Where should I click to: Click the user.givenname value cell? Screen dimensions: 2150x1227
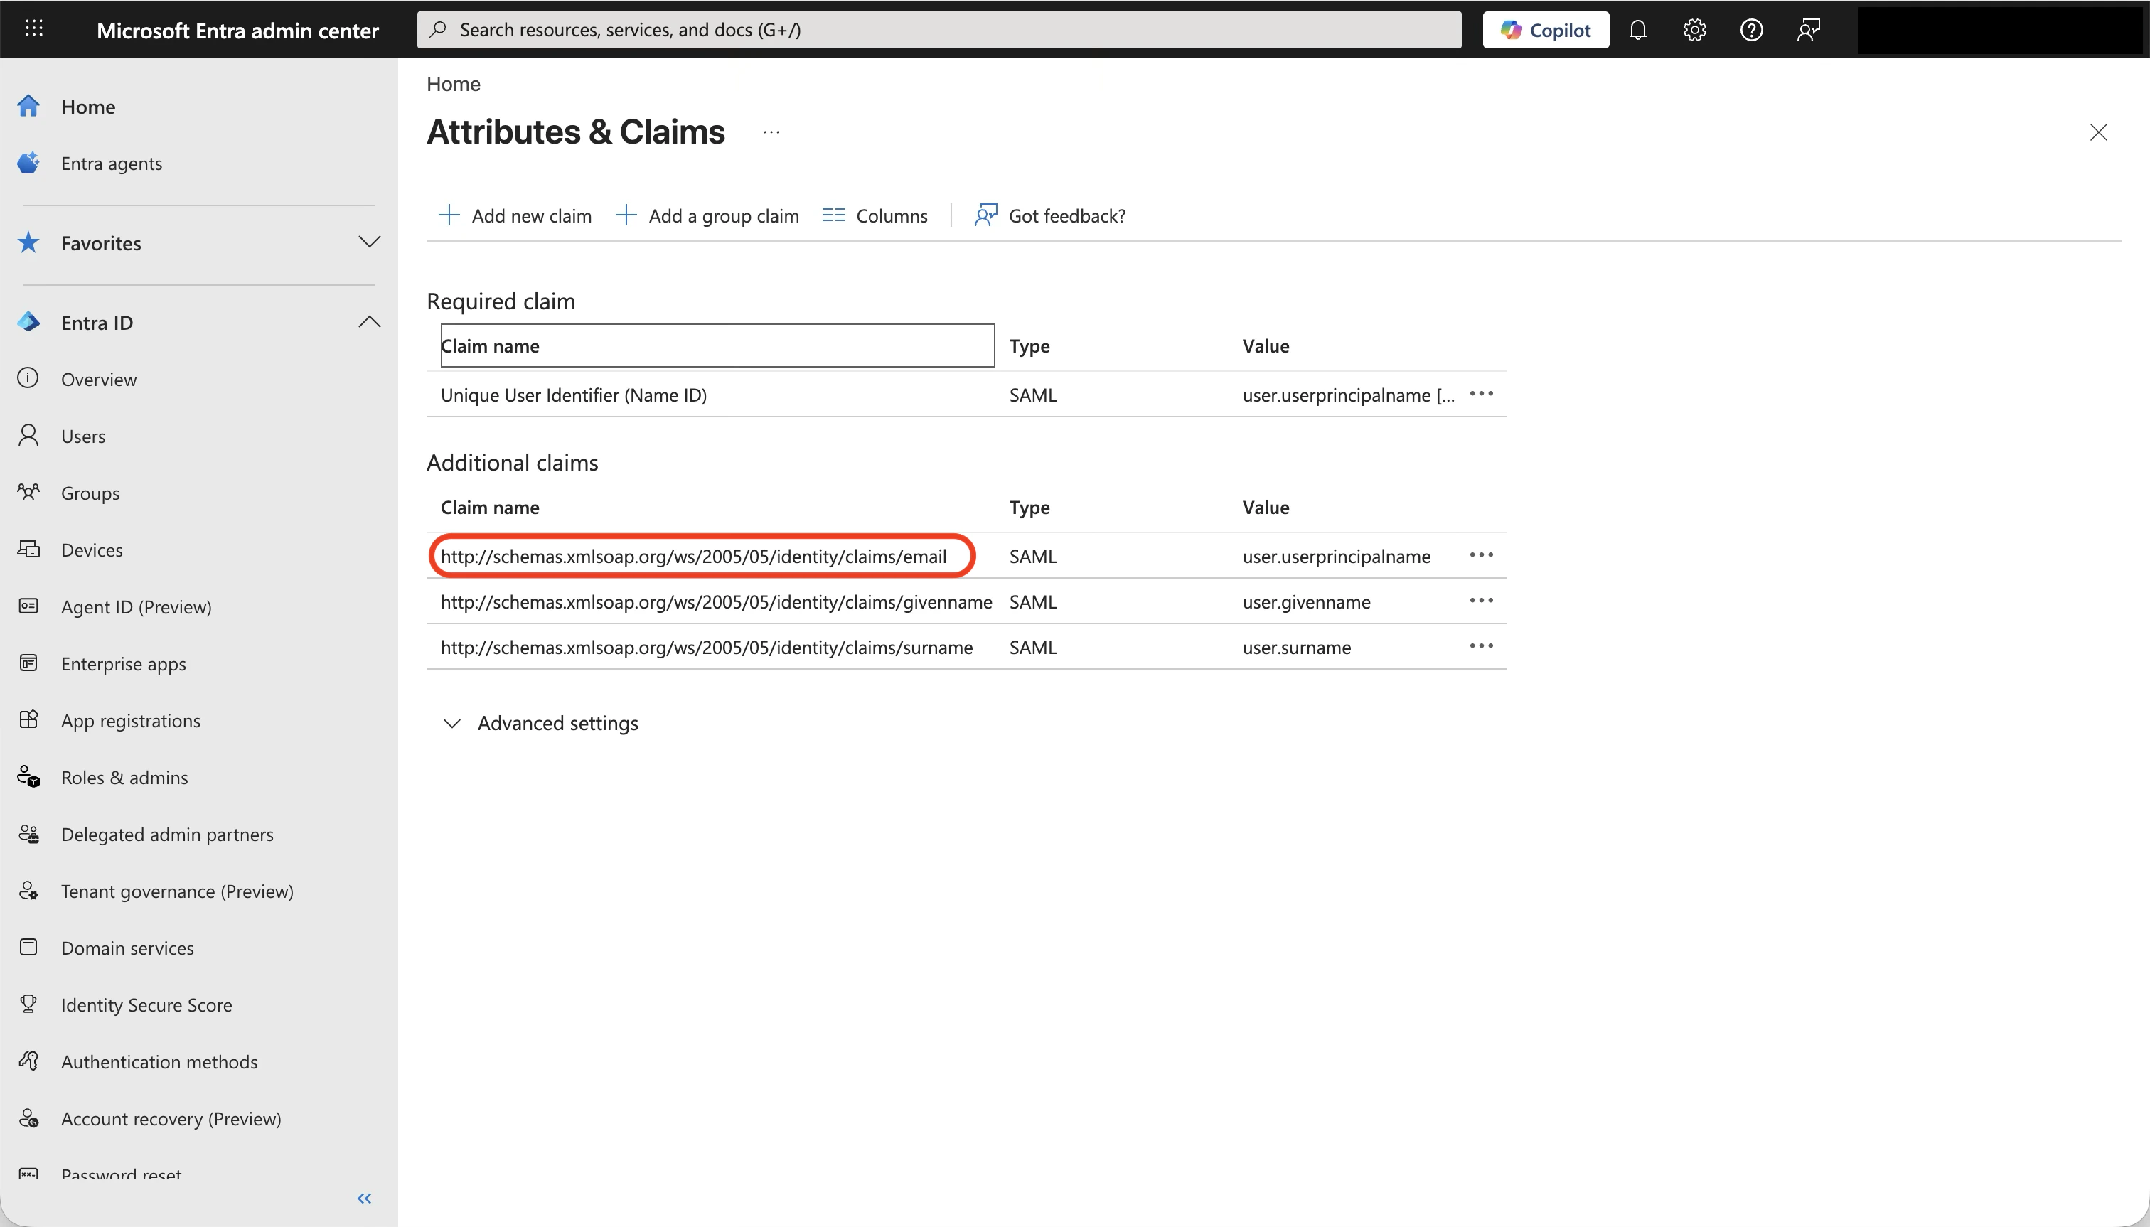1306,601
